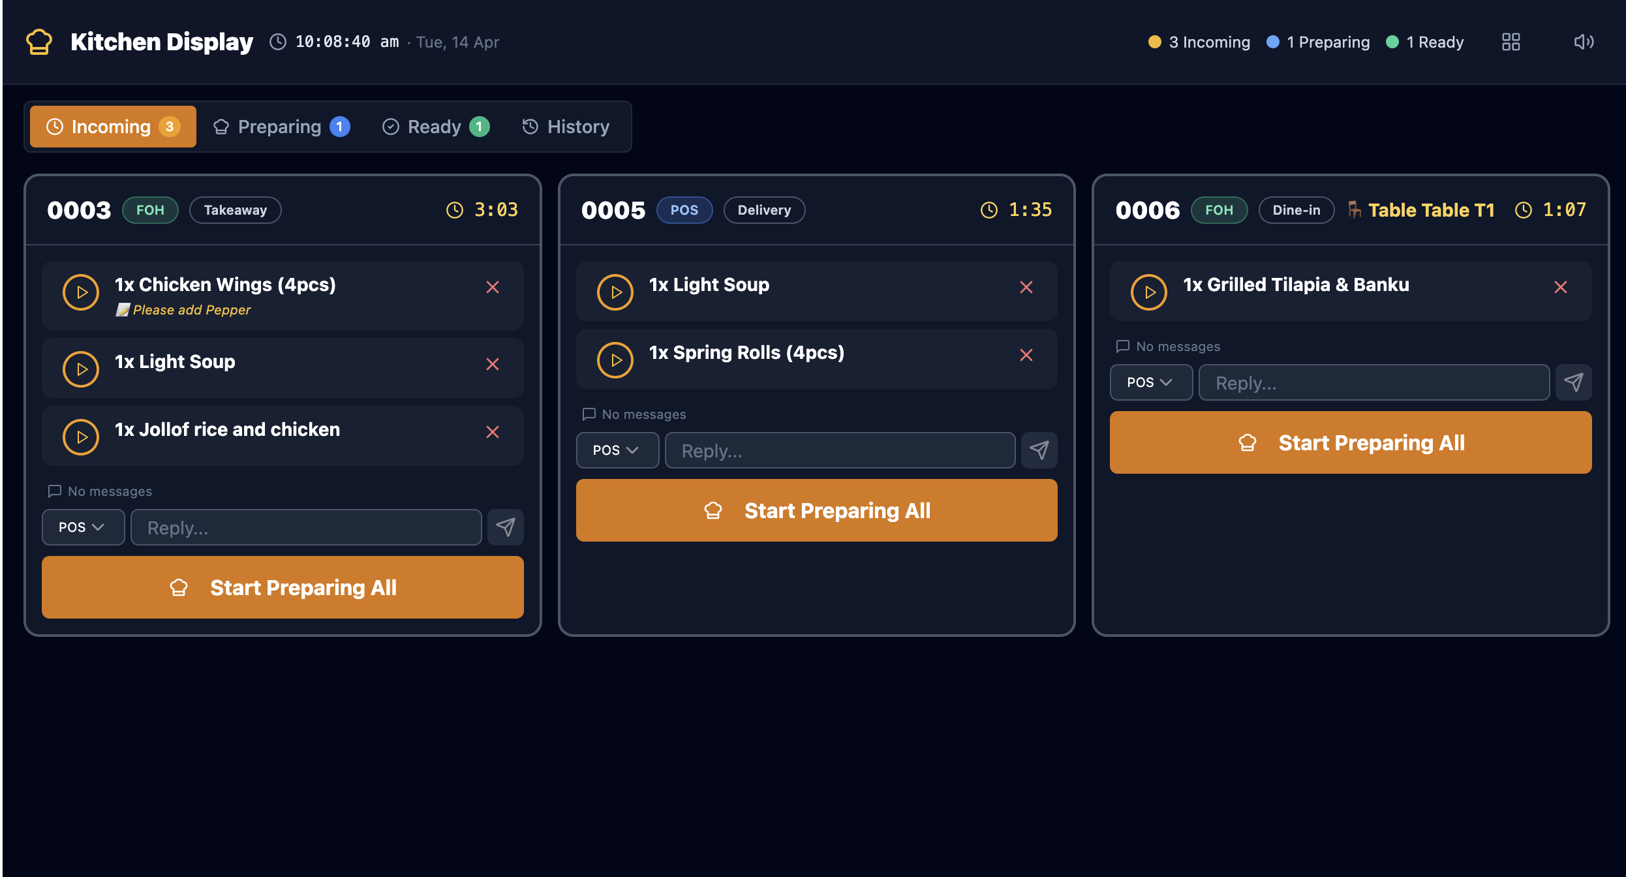The width and height of the screenshot is (1626, 877).
Task: Switch to the Incoming tab
Action: (x=113, y=127)
